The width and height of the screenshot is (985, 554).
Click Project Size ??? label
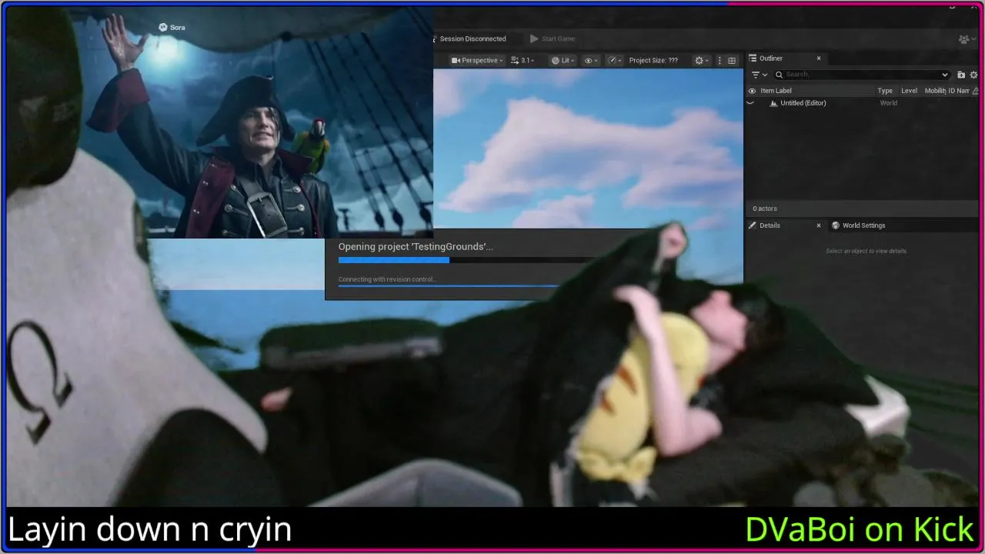point(653,60)
